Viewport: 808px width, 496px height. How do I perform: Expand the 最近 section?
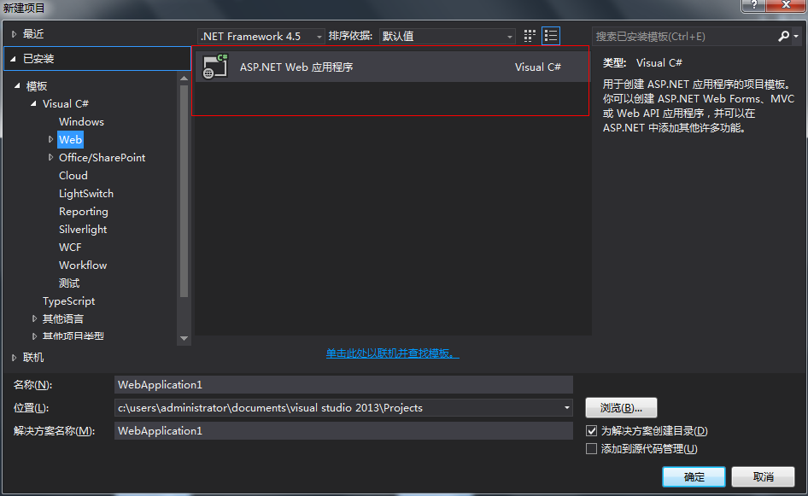point(14,34)
